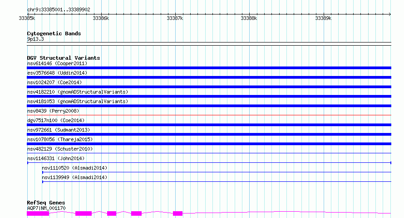Click the black cytogenetic band bar for 9p13.3
Screen dimensions: 404x218
[209, 44]
